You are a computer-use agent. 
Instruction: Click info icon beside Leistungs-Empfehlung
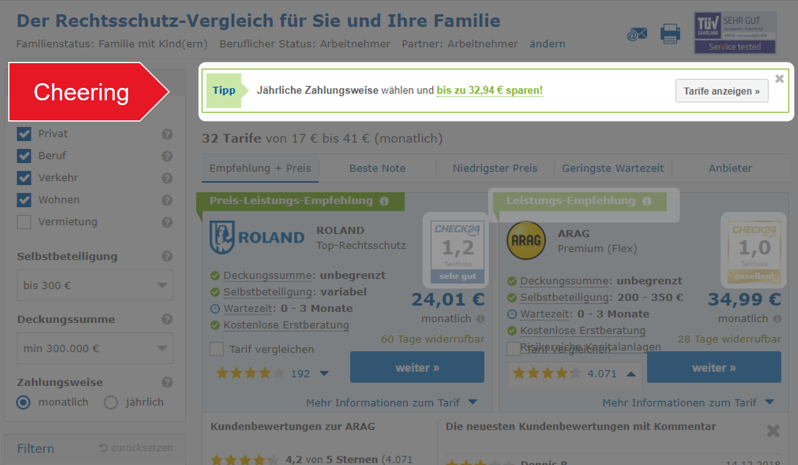(647, 201)
